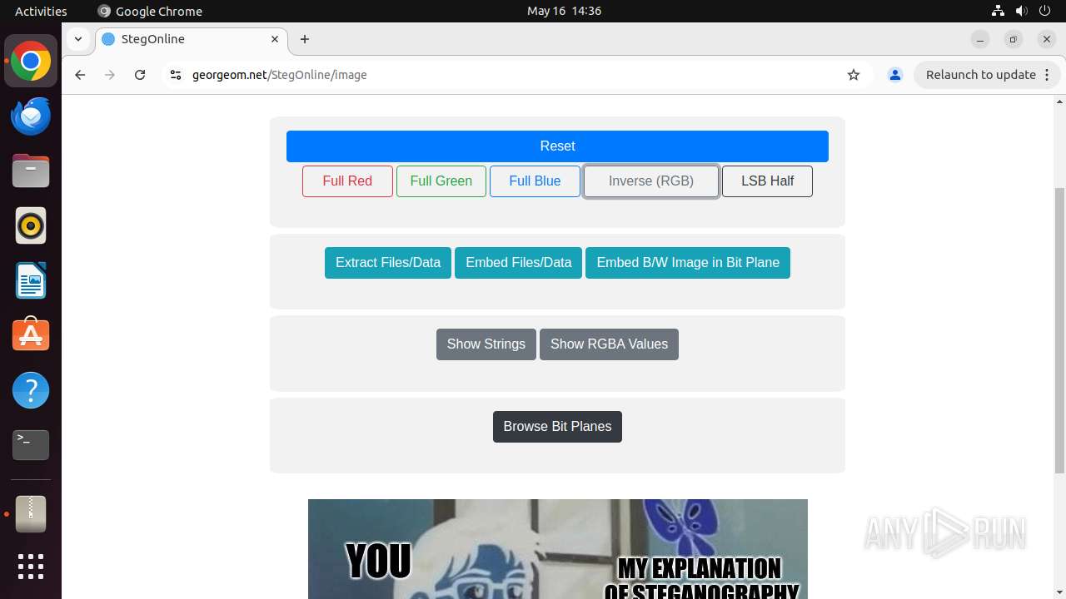Viewport: 1066px width, 599px height.
Task: Reload the StegOnline page
Action: pos(140,75)
